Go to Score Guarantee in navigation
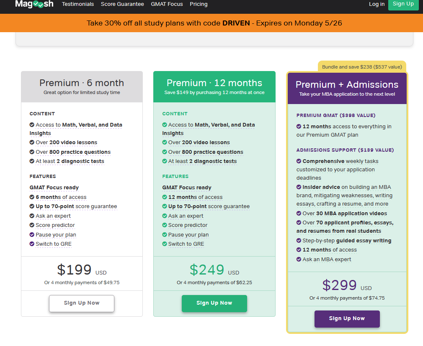The width and height of the screenshot is (423, 346). pyautogui.click(x=122, y=4)
